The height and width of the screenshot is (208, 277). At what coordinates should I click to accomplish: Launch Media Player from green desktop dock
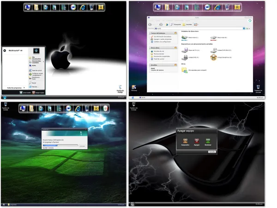point(68,108)
